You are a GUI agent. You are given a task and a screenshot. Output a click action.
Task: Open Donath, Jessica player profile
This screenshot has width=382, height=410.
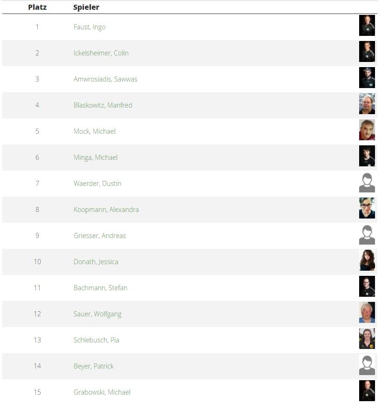96,262
